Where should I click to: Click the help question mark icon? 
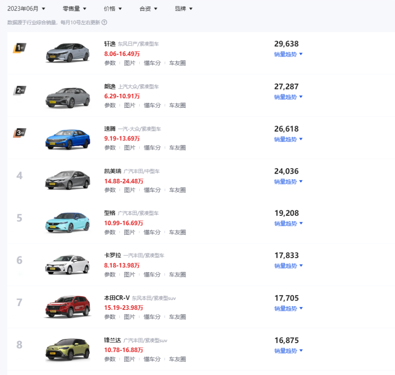[104, 22]
